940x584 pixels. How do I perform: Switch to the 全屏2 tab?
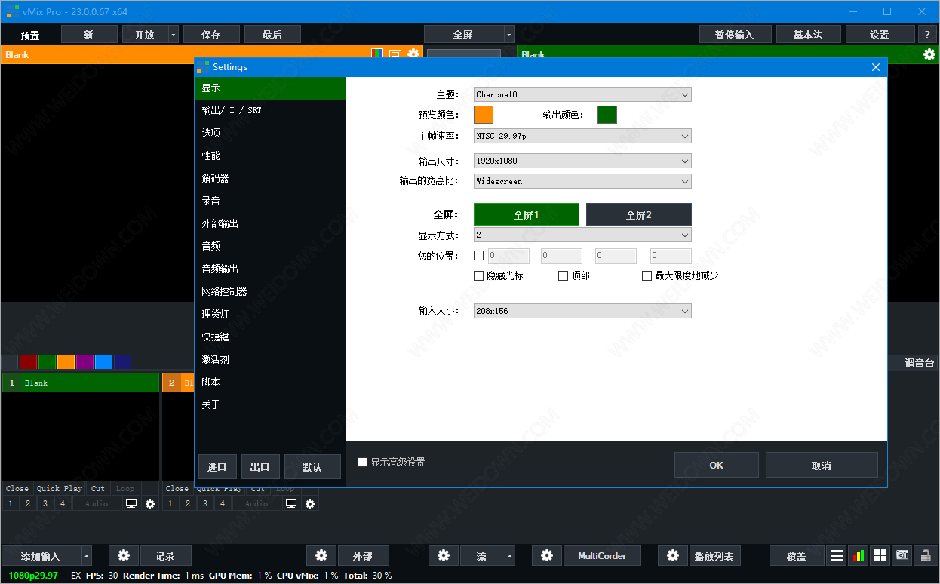point(638,214)
